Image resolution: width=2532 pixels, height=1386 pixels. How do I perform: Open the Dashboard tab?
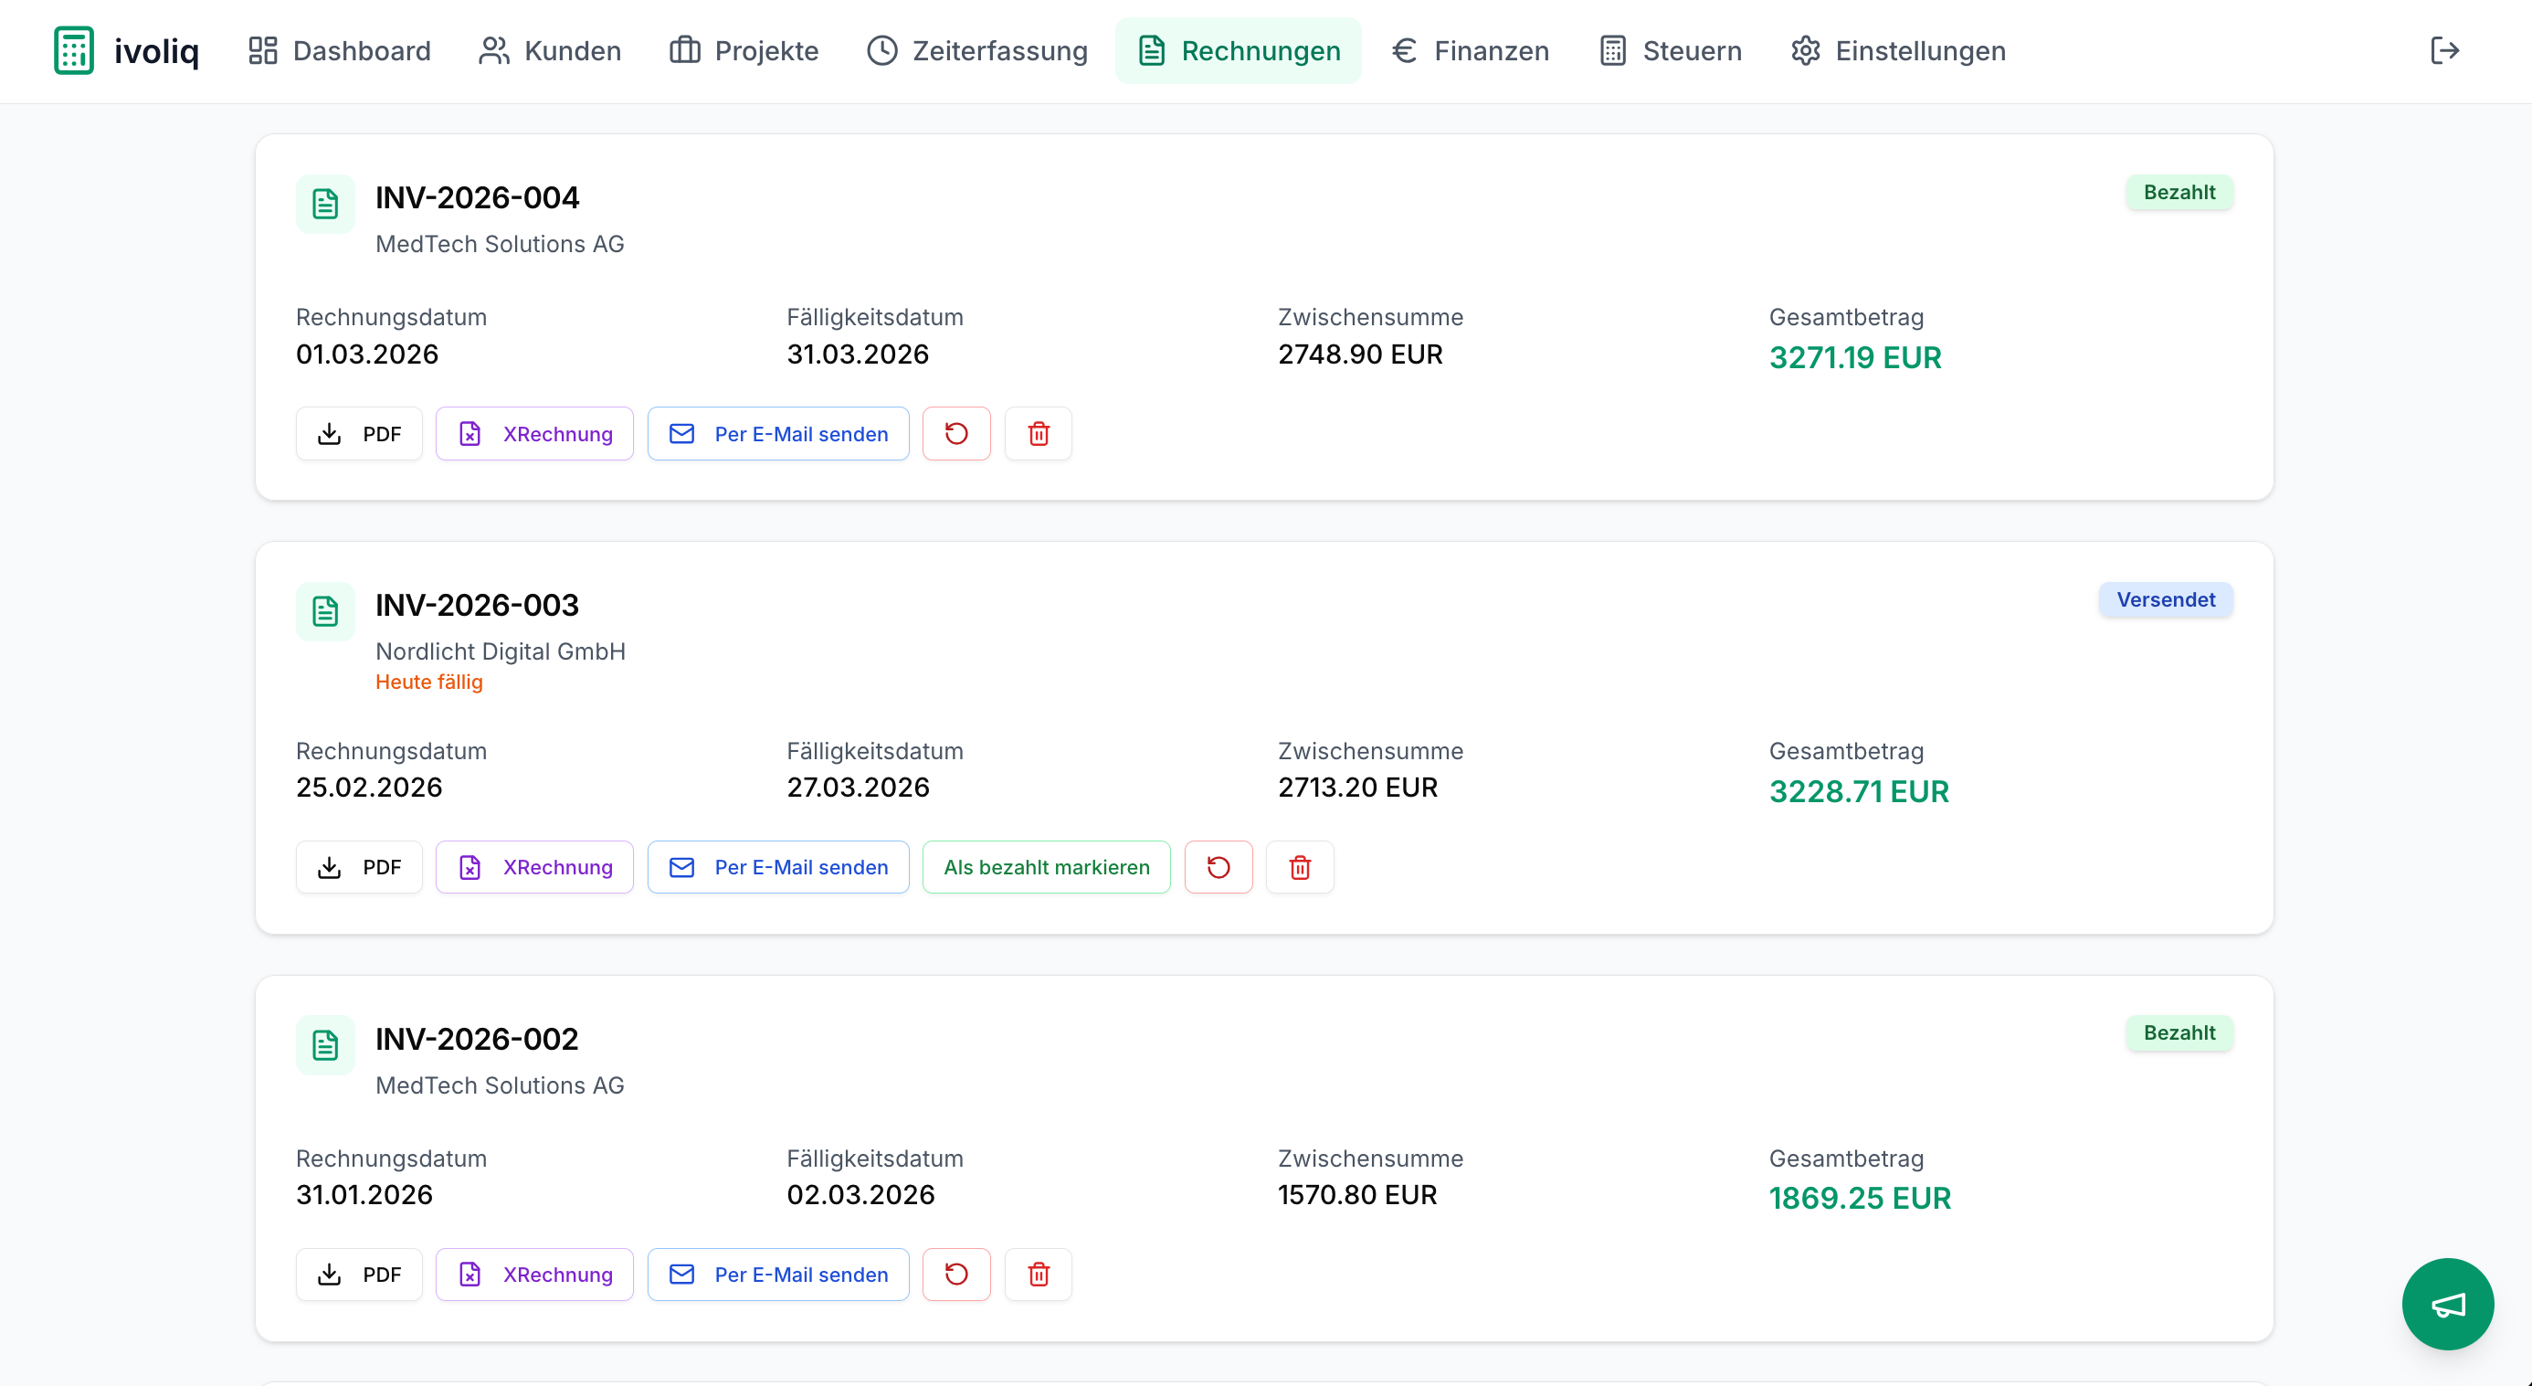[339, 50]
